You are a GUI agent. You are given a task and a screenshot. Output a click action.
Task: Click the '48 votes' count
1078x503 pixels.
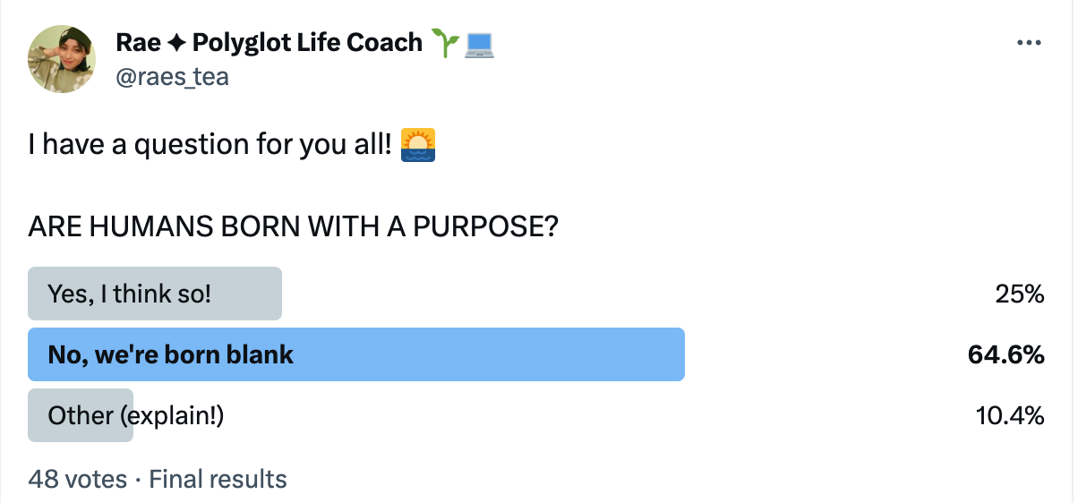pyautogui.click(x=77, y=479)
